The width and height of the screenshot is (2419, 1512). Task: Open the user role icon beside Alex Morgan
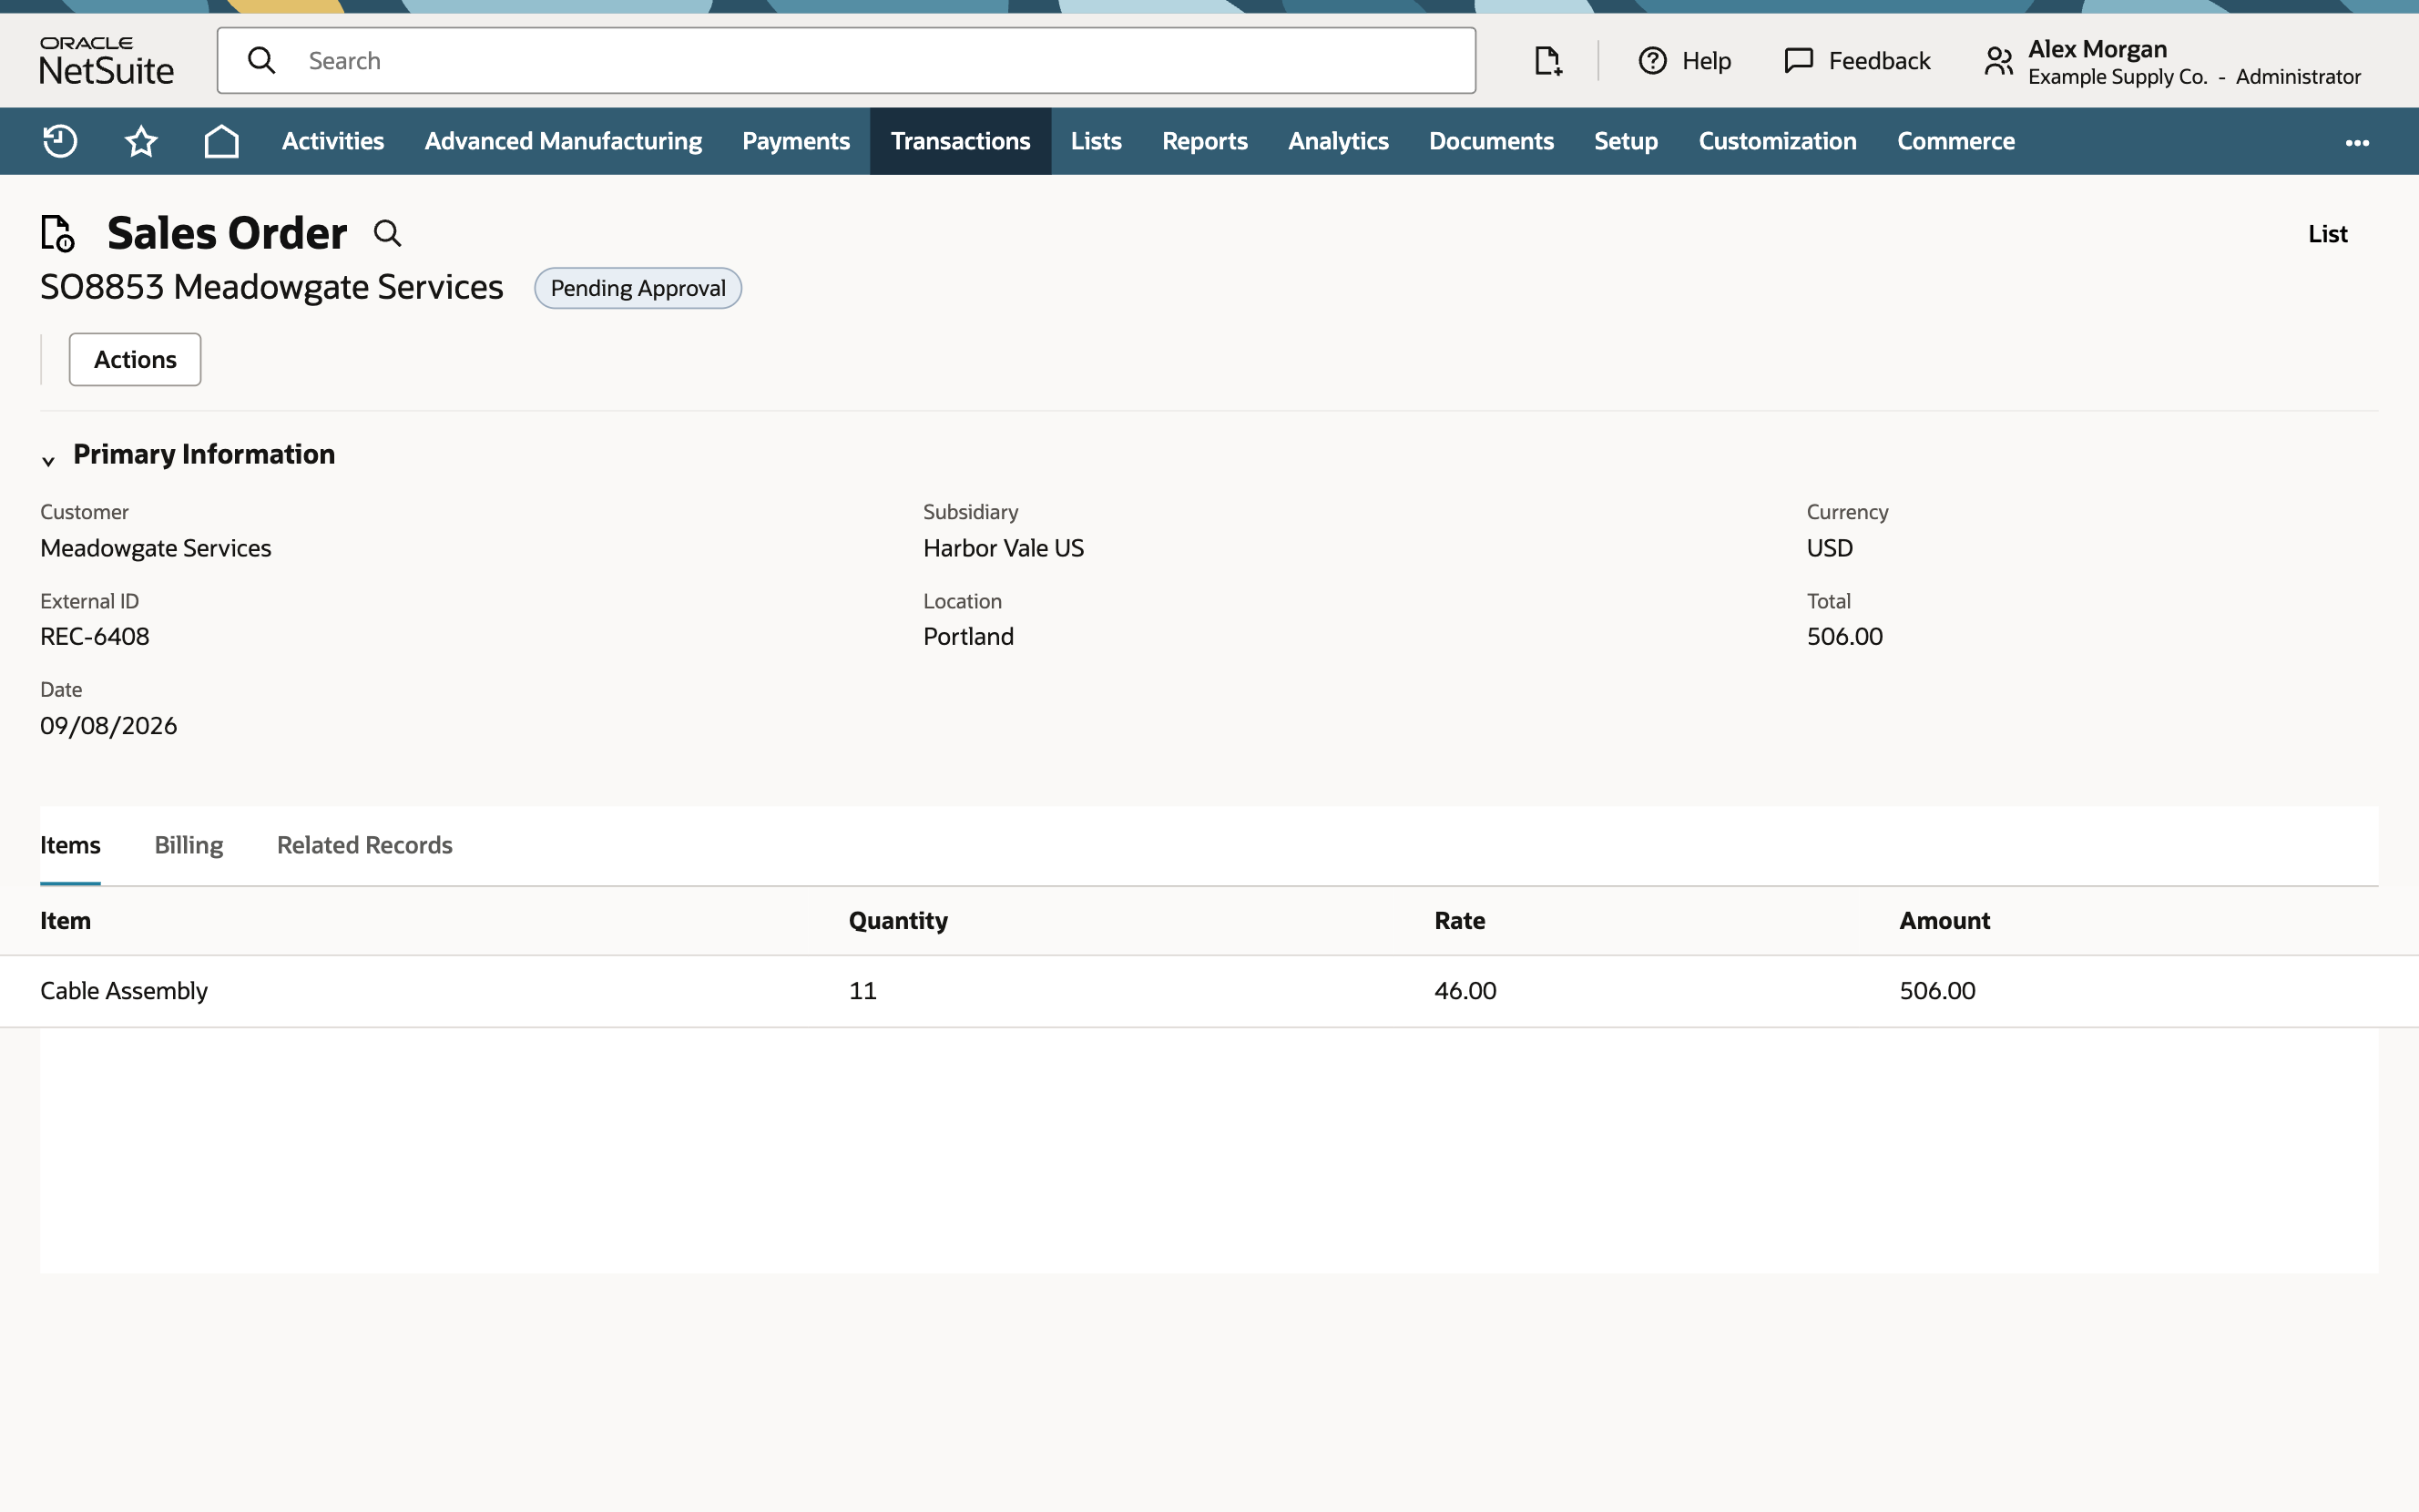pos(1998,61)
